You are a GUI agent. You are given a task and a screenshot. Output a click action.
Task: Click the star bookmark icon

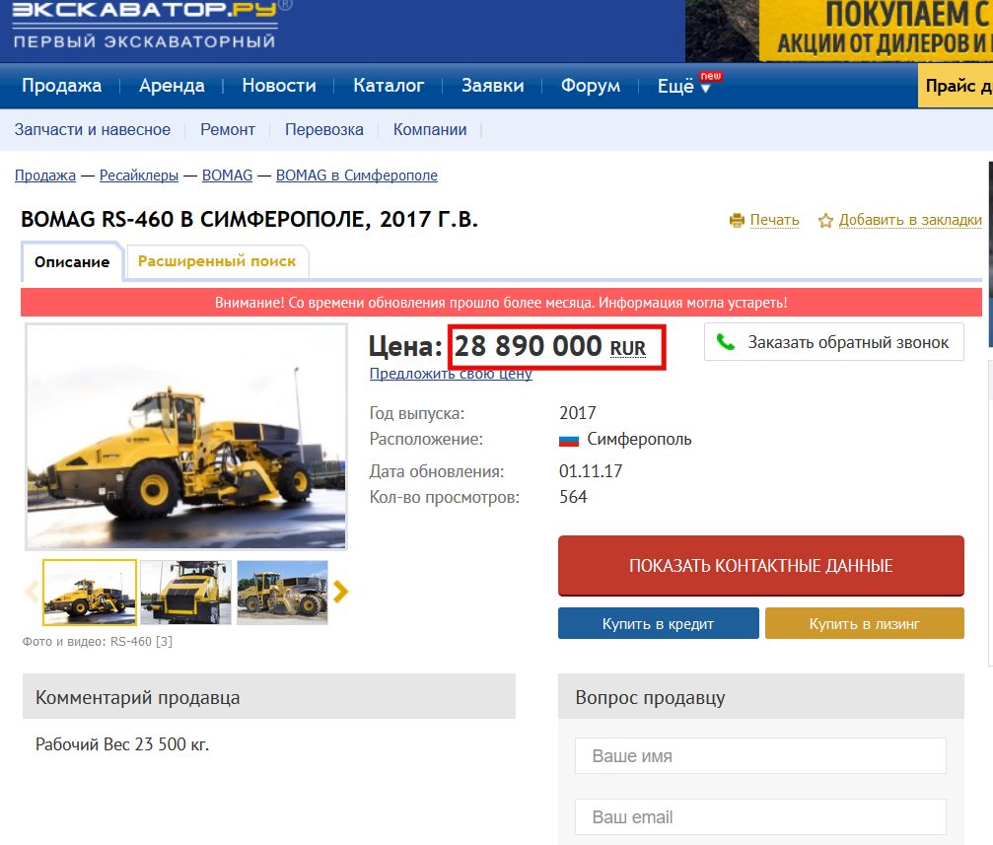click(x=826, y=220)
